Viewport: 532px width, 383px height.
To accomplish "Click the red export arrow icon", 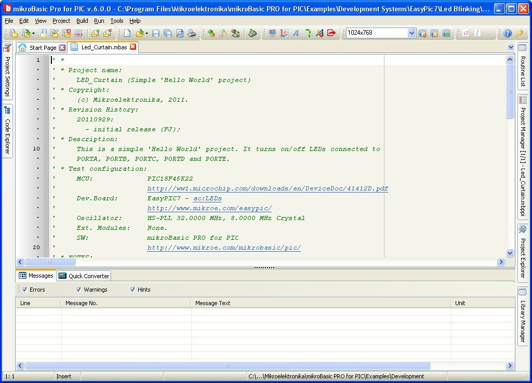I will 331,33.
